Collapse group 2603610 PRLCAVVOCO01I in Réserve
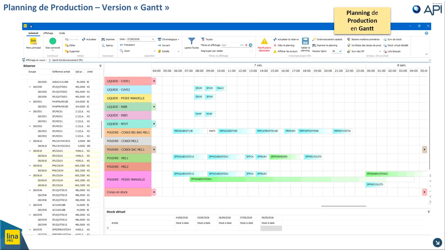The width and height of the screenshot is (445, 250). click(x=30, y=141)
